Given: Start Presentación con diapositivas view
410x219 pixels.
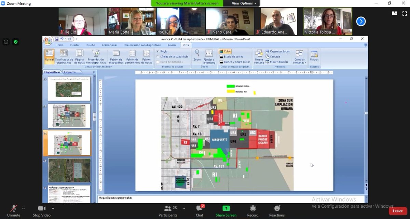Looking at the screenshot, I should pyautogui.click(x=96, y=57).
